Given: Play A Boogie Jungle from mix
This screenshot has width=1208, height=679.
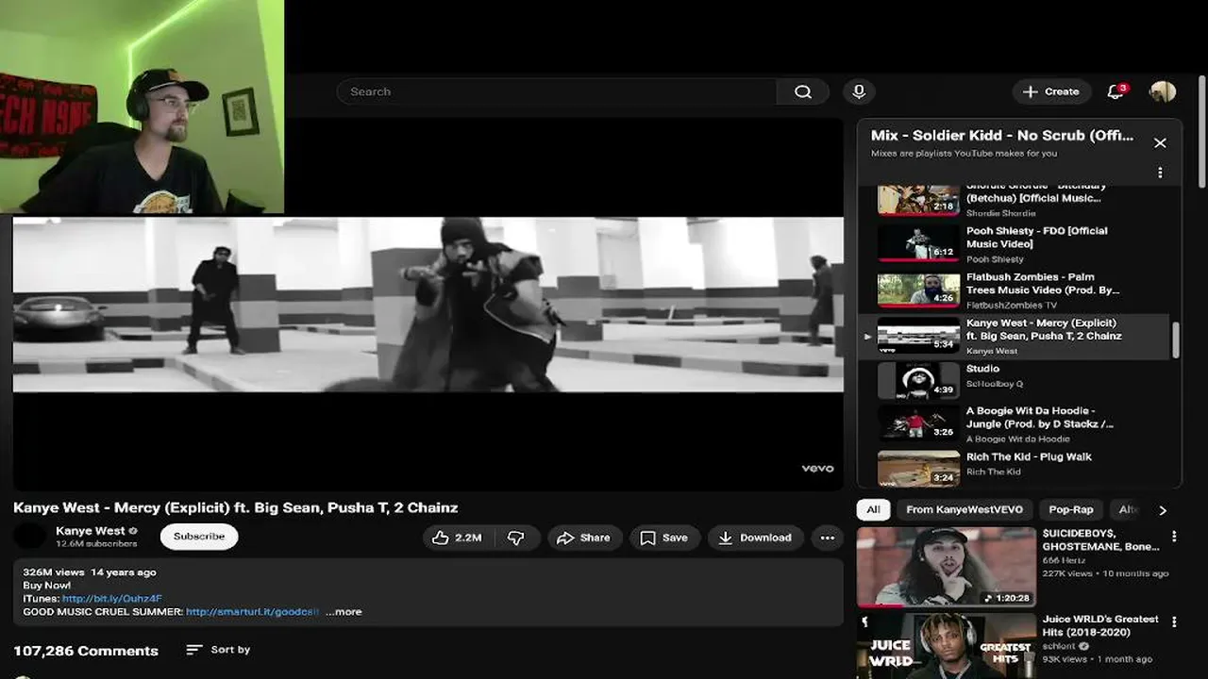Looking at the screenshot, I should pos(1014,424).
